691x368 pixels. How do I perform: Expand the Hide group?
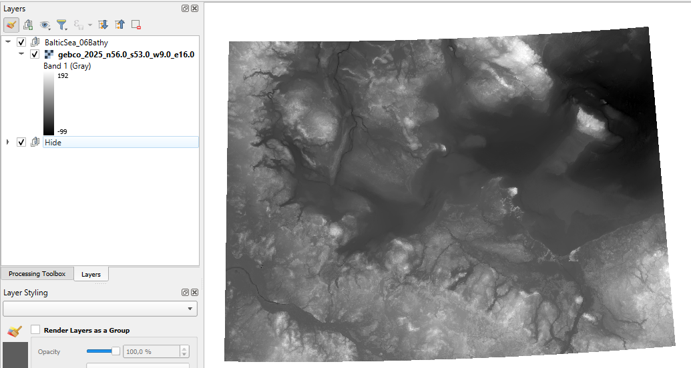click(x=8, y=142)
